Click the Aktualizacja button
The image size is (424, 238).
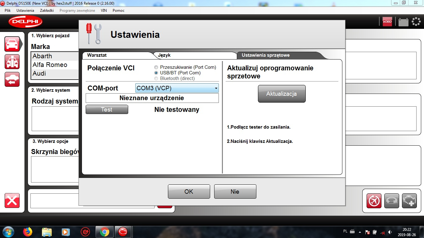[282, 94]
